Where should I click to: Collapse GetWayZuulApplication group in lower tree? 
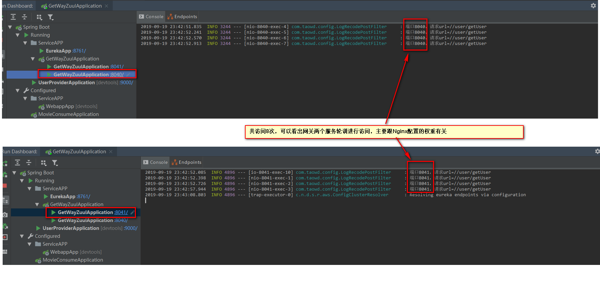(x=37, y=204)
